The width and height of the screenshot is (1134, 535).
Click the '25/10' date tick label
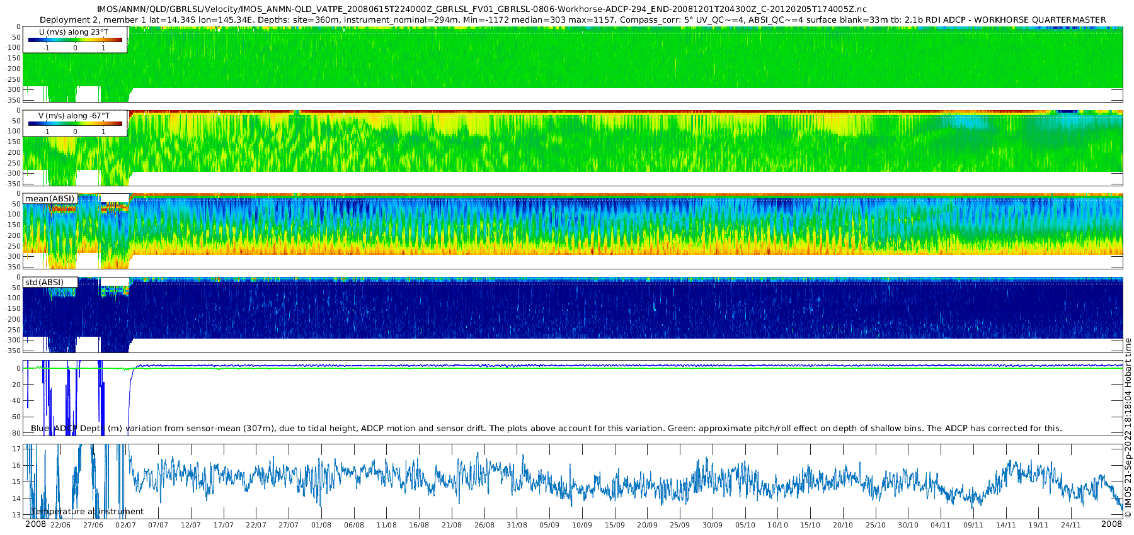876,525
